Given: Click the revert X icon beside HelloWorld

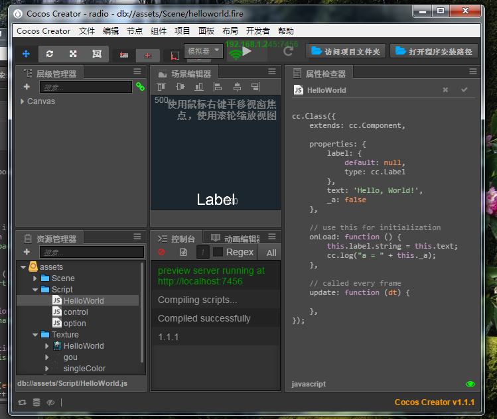Looking at the screenshot, I should click(x=445, y=90).
